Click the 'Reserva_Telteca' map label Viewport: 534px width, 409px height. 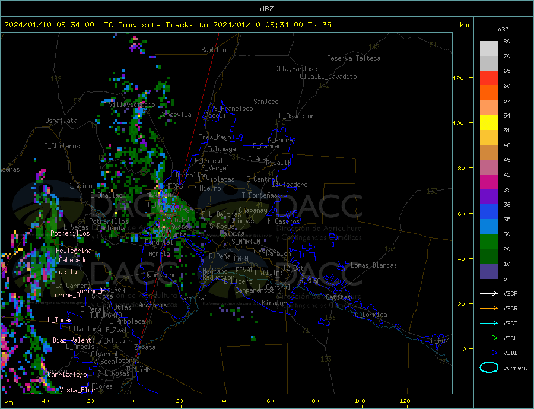[354, 58]
